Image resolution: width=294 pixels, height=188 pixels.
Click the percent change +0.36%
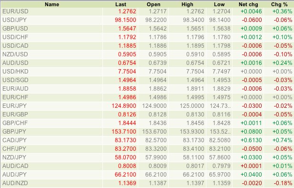tap(283, 11)
